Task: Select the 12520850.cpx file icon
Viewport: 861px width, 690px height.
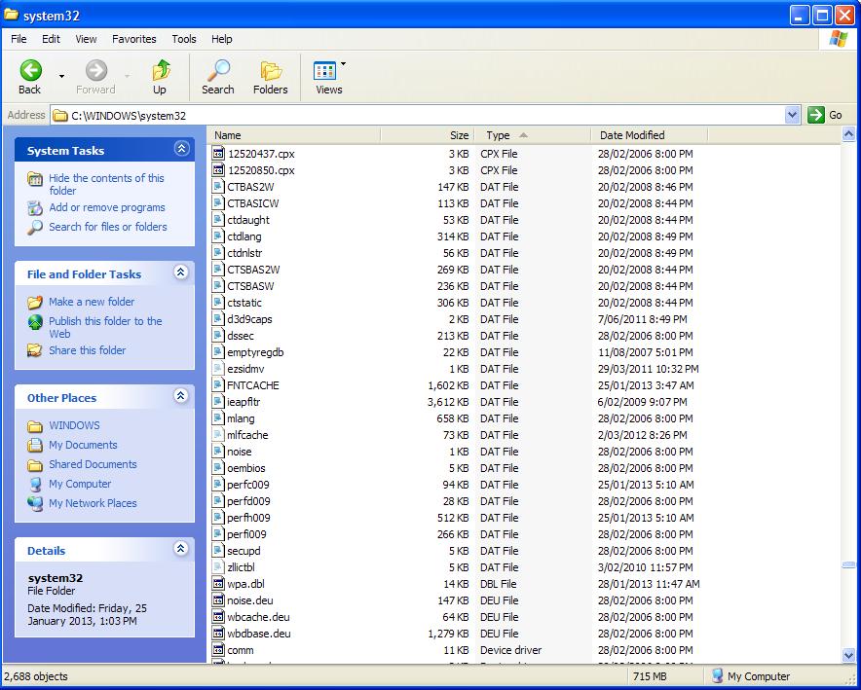Action: pyautogui.click(x=218, y=170)
